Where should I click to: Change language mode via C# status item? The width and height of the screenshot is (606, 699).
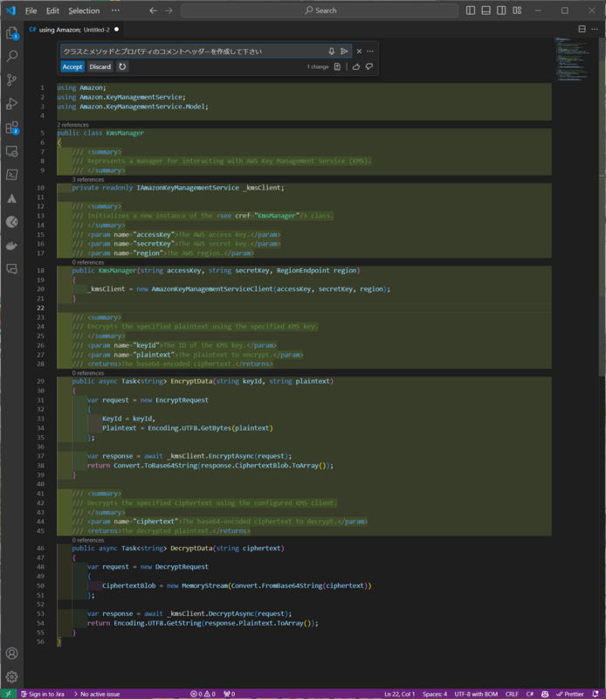530,694
